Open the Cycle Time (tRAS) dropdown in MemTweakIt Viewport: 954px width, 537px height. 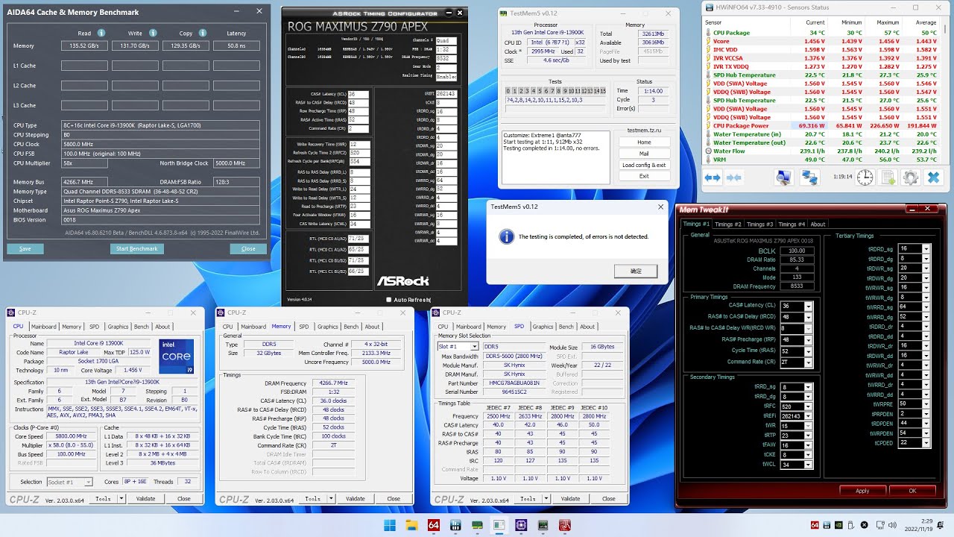pyautogui.click(x=808, y=351)
